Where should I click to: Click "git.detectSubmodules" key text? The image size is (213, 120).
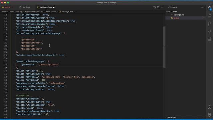point(29,27)
